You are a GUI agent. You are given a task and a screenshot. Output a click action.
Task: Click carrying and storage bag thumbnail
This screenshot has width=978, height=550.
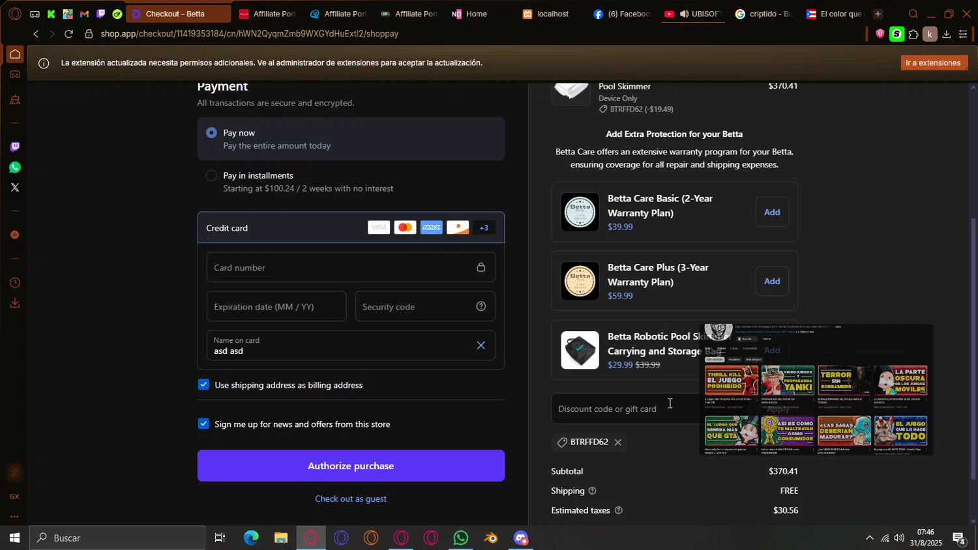[x=580, y=350]
